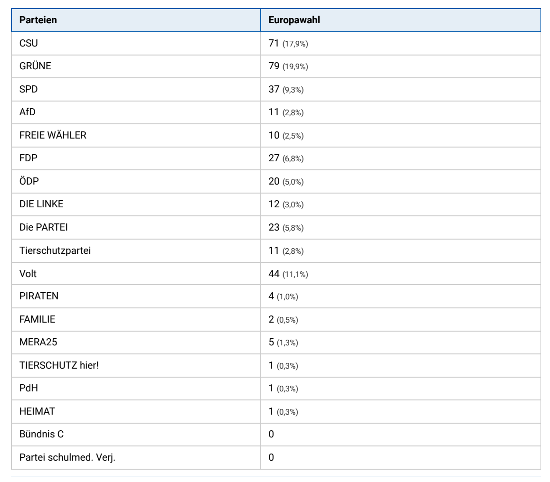
Task: Select the Bündnis C party name cell
Action: [136, 435]
